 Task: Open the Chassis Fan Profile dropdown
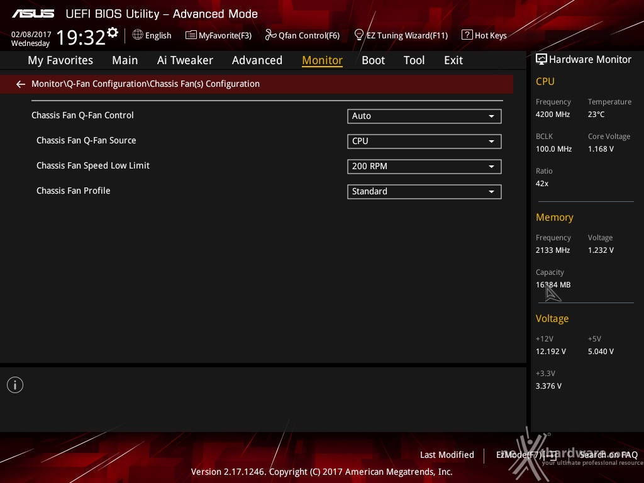coord(425,191)
